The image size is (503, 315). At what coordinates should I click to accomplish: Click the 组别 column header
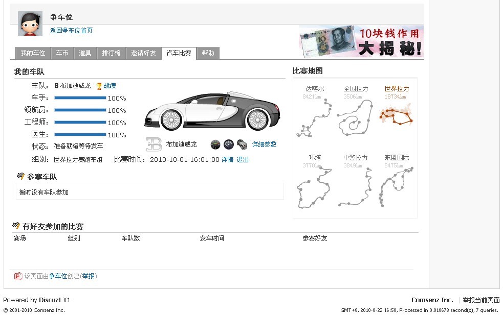tap(74, 238)
